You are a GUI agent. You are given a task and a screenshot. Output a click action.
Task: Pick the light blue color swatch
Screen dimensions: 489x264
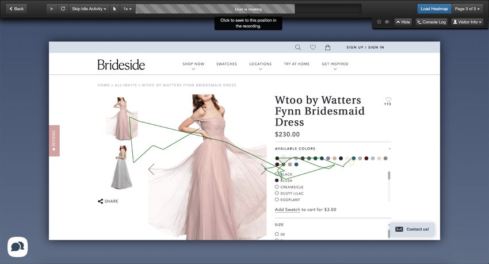pos(373,158)
